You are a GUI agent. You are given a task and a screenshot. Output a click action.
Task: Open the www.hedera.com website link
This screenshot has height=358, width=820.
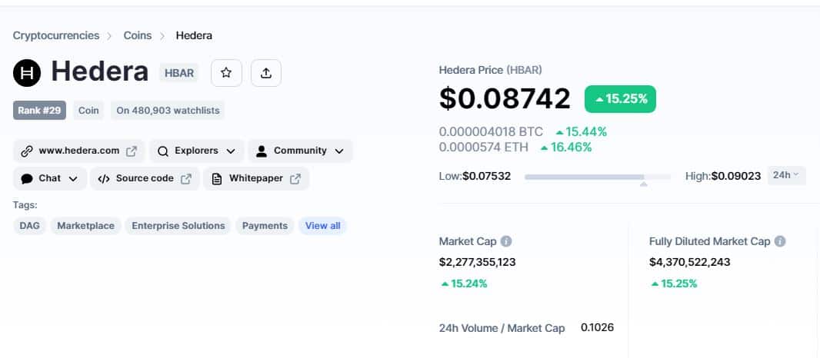tap(79, 151)
